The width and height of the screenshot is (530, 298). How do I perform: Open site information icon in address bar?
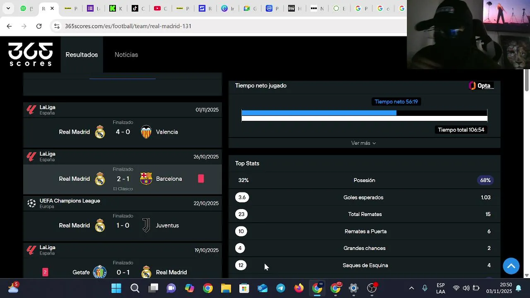[x=57, y=26]
